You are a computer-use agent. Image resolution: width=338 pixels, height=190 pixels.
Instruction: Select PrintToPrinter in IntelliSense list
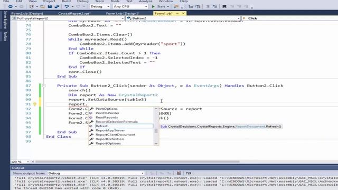coord(107,113)
